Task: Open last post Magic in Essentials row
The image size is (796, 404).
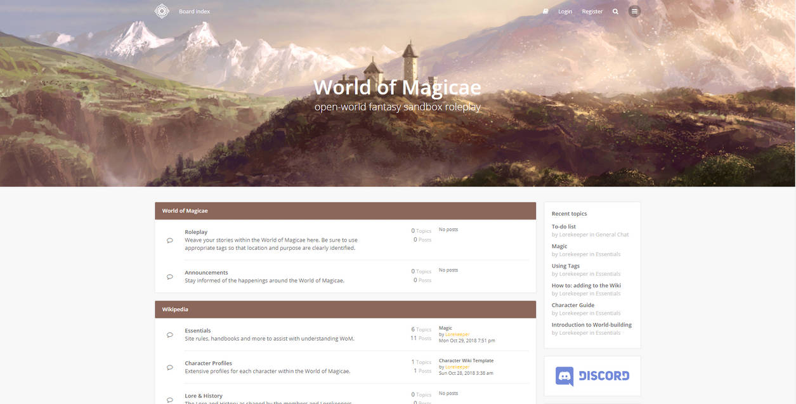Action: coord(445,328)
